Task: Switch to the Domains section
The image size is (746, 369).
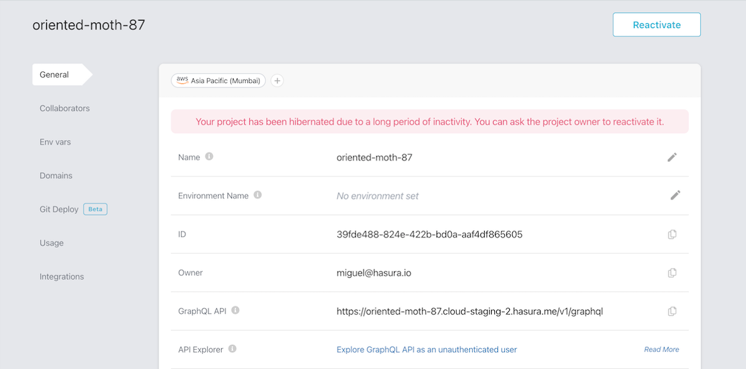Action: (56, 176)
